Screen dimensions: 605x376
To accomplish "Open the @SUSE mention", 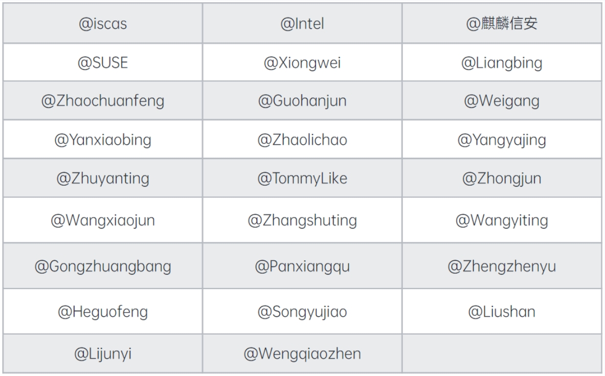I will tap(103, 62).
